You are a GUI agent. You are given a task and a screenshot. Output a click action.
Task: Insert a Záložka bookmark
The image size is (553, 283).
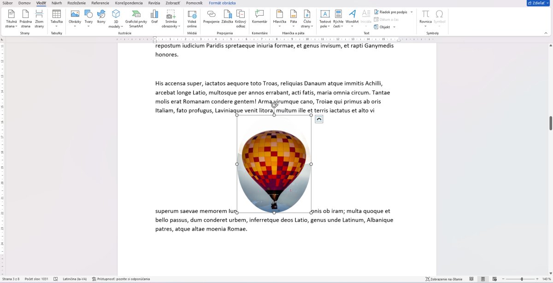click(227, 17)
